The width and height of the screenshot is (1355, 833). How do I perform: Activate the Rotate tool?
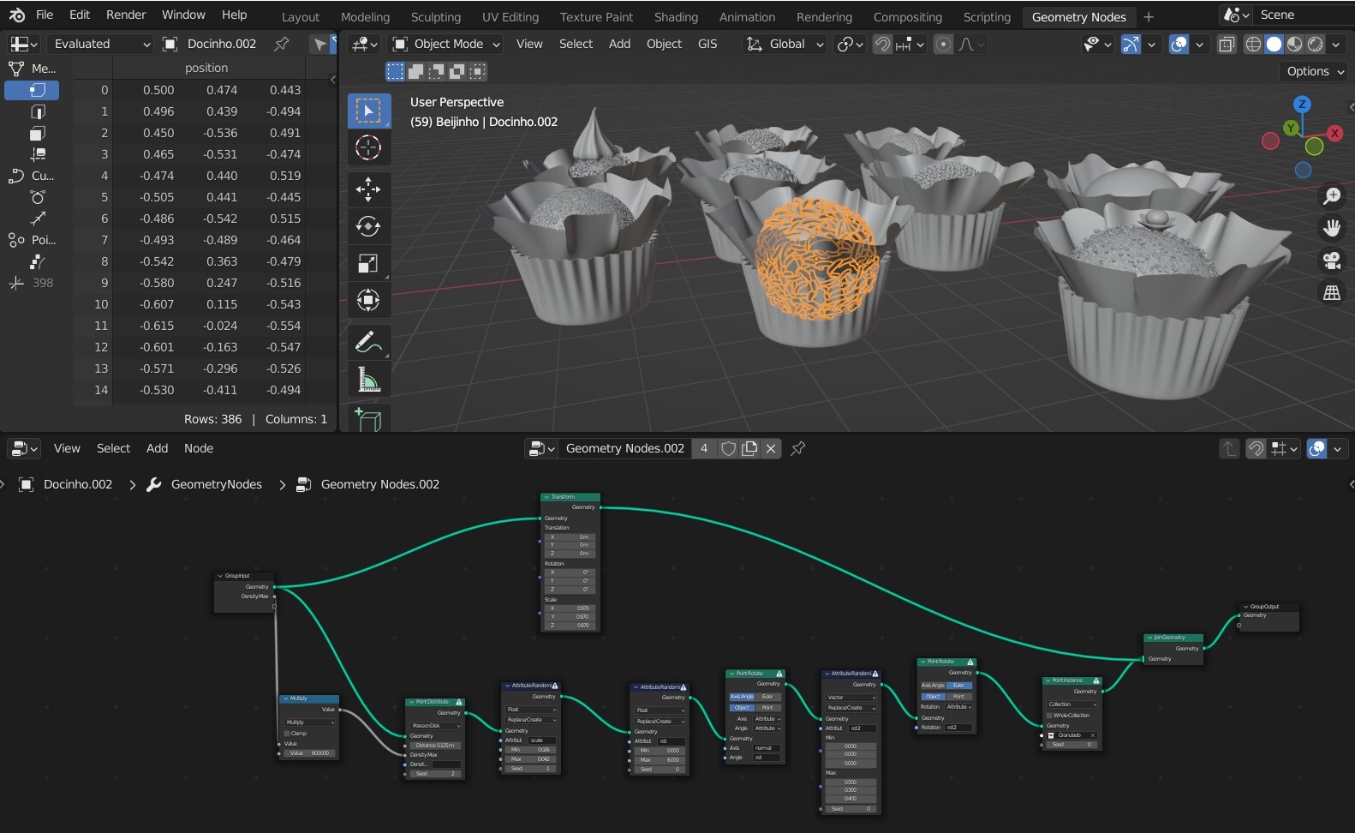pyautogui.click(x=368, y=226)
